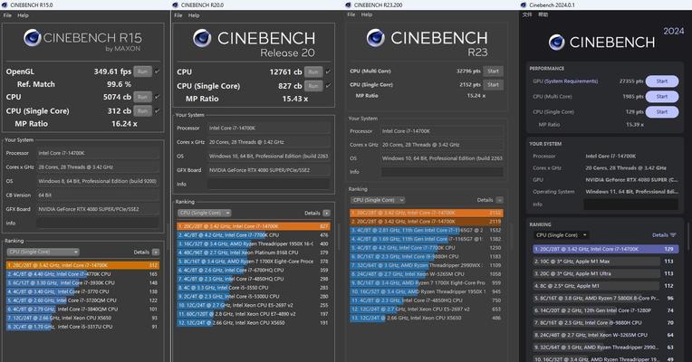Click the Cinebench R23.200 title bar app icon

[348, 5]
